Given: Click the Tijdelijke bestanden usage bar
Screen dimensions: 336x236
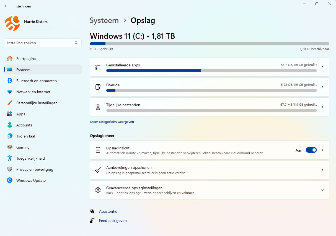Looking at the screenshot, I should [211, 110].
